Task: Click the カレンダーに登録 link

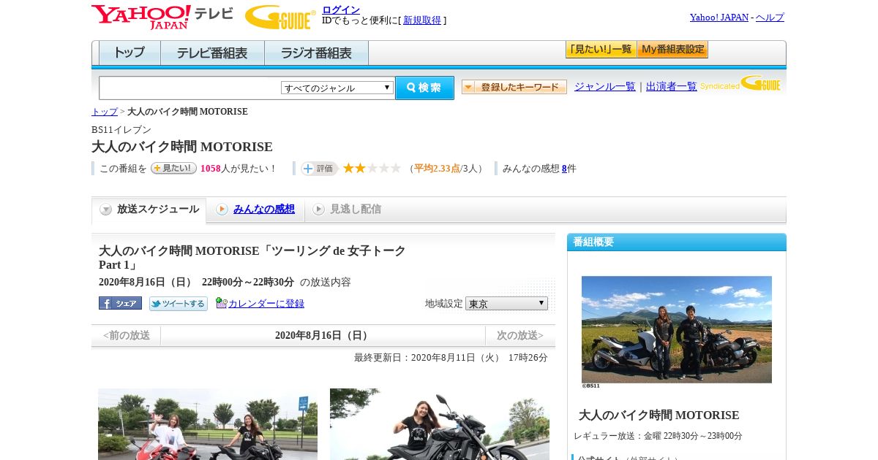Action: pos(266,304)
